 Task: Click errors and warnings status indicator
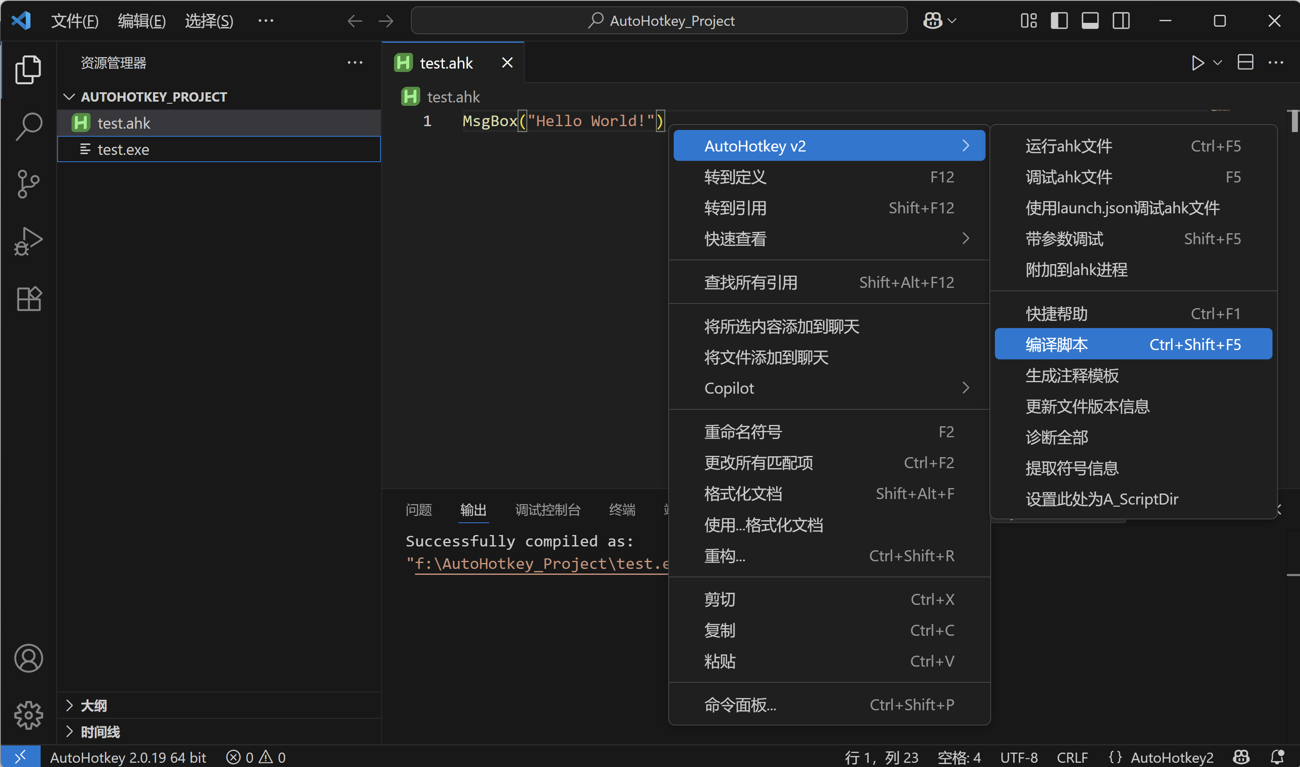pos(256,757)
